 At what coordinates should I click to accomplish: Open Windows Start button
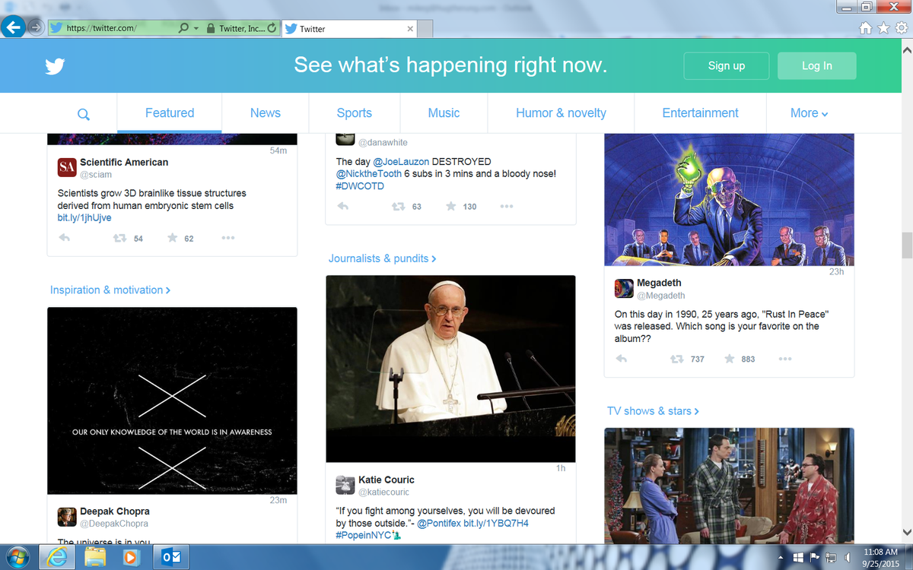[17, 557]
